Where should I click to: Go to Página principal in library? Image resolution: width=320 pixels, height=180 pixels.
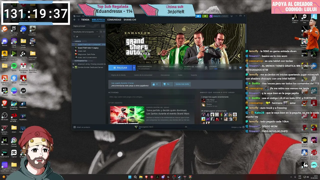tap(79, 26)
